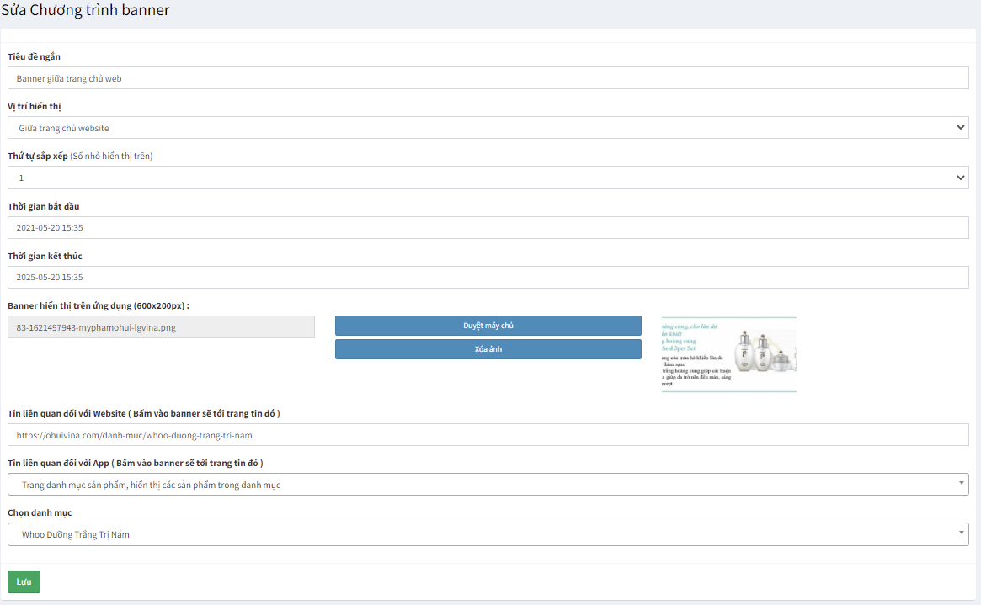Image resolution: width=981 pixels, height=605 pixels.
Task: Click the Tiêu đề ngắn text field
Action: [488, 78]
